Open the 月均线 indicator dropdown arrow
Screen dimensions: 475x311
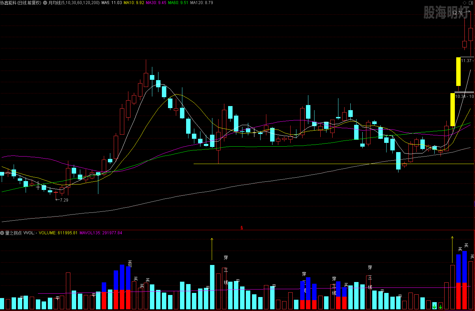[45, 3]
